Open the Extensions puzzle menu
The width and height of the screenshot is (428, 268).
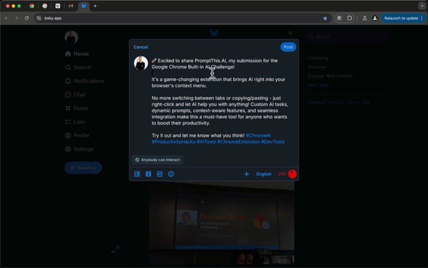pos(349,18)
